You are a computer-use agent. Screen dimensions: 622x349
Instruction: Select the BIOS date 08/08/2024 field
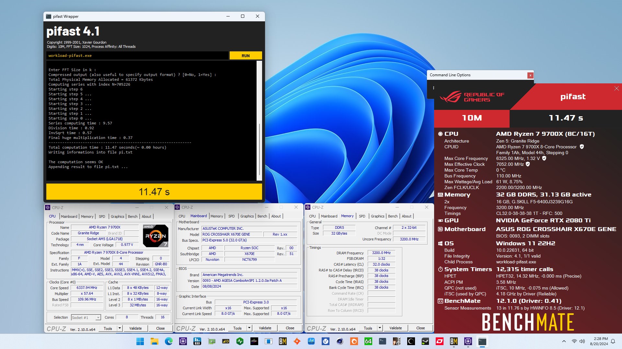coord(249,287)
